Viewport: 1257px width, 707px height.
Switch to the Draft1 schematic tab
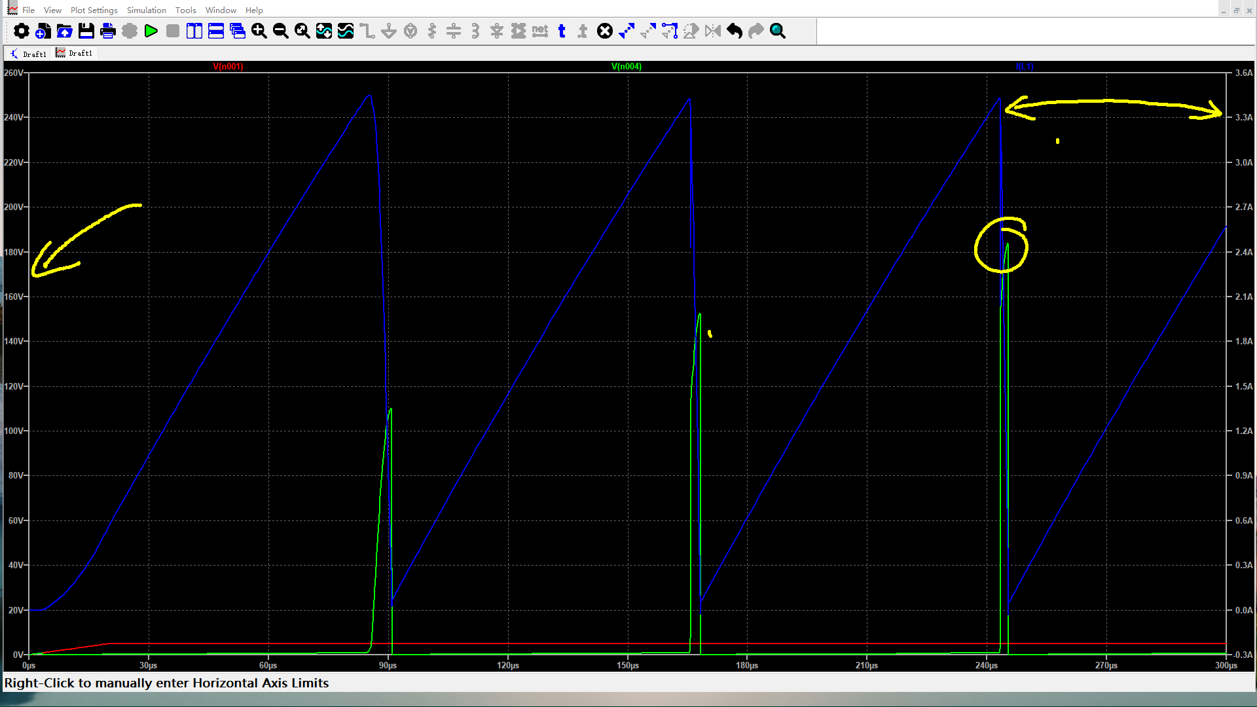click(x=29, y=54)
